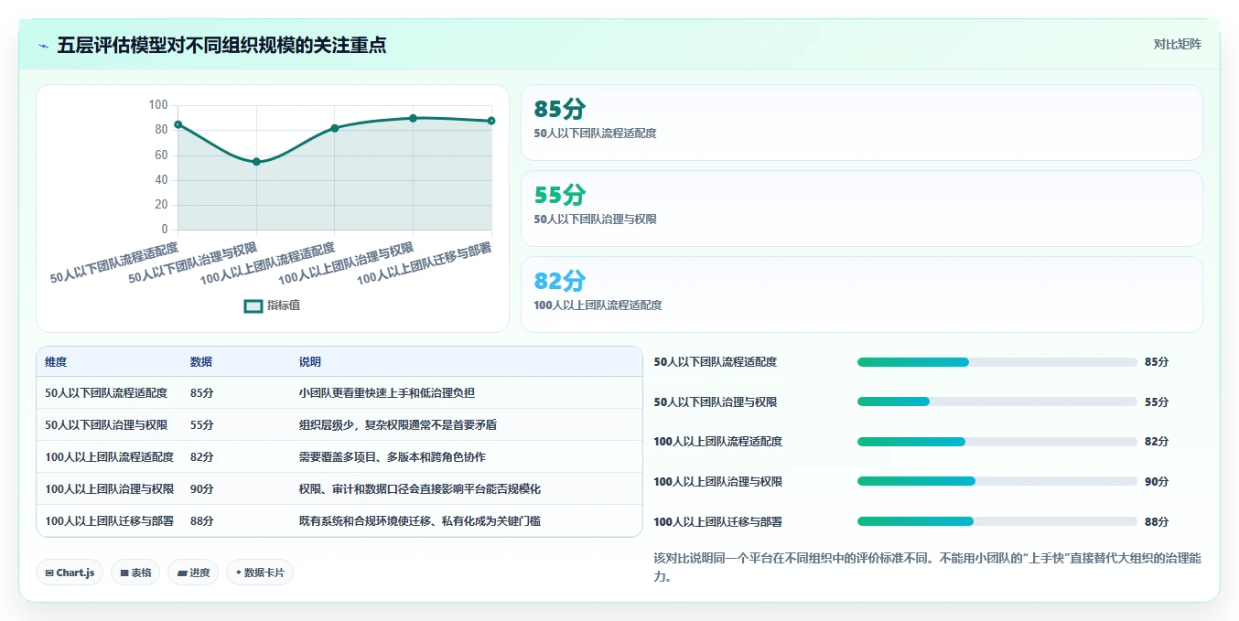Click description 小团队更看重快速上手和低治理负担
Screen dimensions: 1239x621
(x=387, y=393)
